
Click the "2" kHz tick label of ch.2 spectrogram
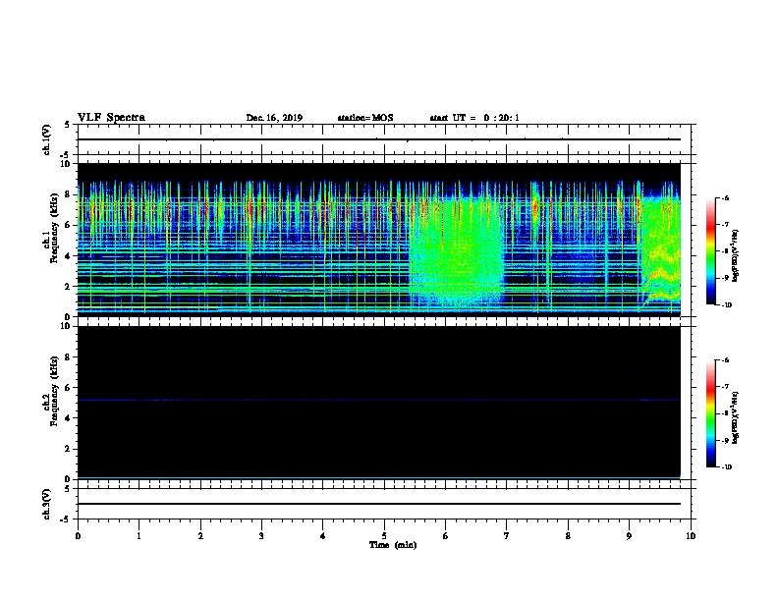pyautogui.click(x=68, y=449)
